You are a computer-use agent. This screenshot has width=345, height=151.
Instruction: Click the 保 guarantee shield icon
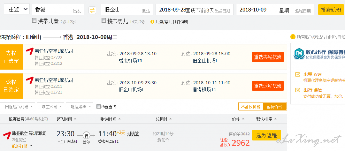point(299,54)
